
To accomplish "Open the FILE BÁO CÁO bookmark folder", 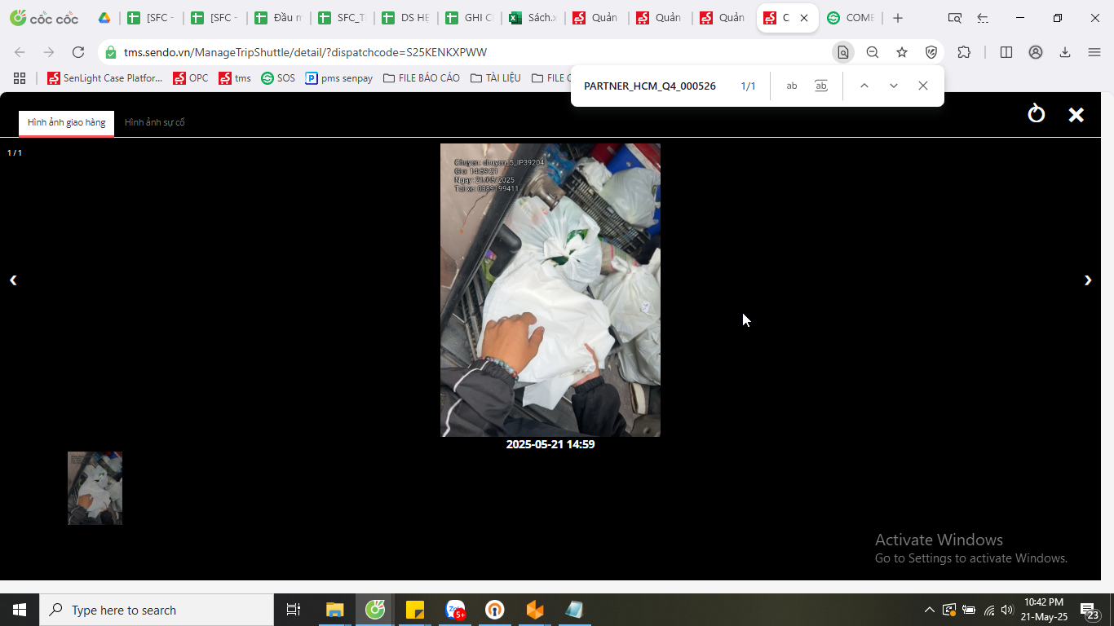I will [x=422, y=78].
